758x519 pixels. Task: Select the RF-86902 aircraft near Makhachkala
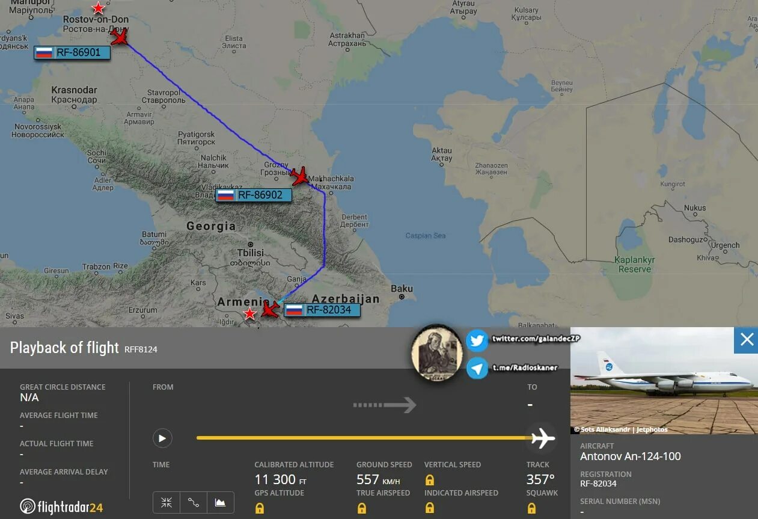click(x=299, y=176)
